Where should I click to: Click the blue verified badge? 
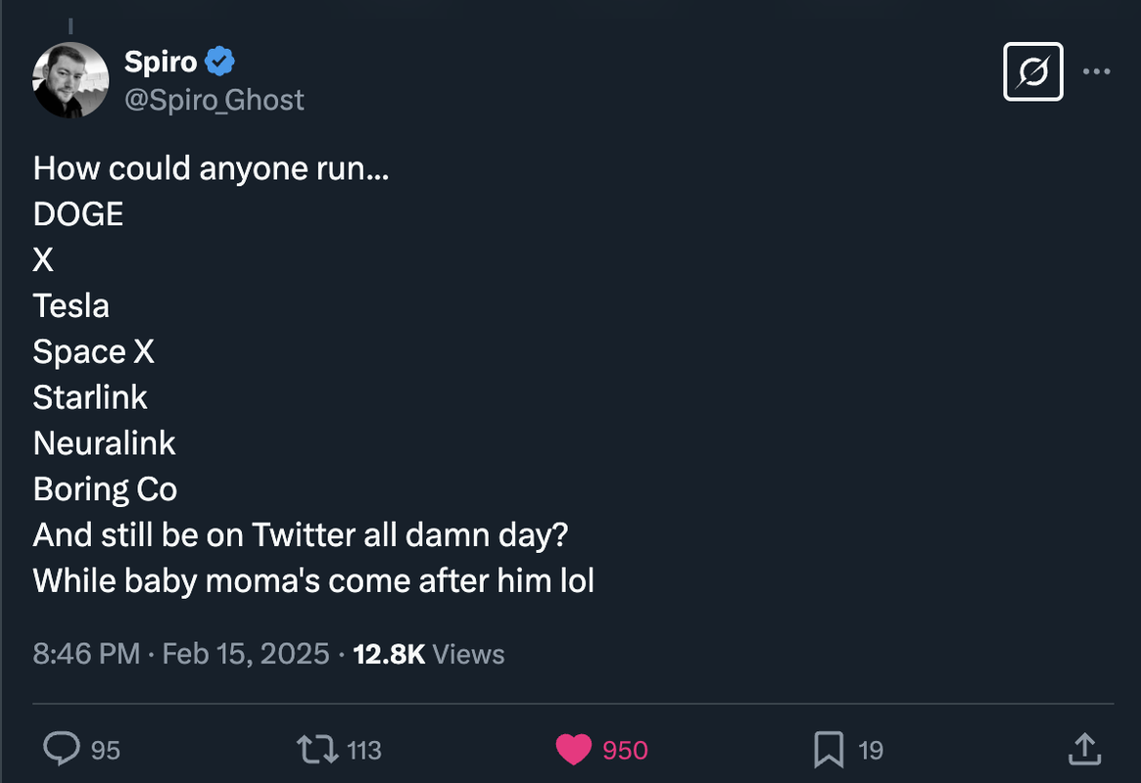point(220,62)
